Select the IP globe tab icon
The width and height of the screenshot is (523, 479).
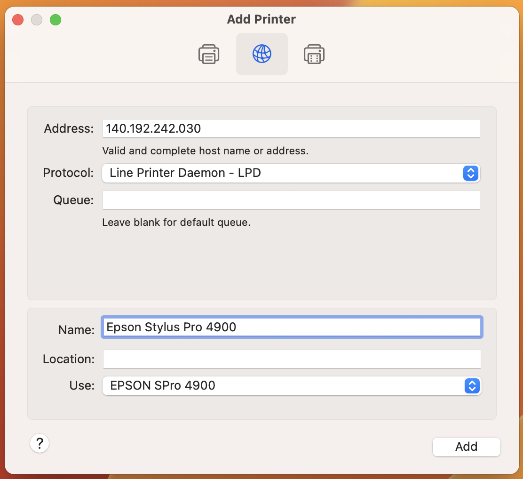[262, 54]
